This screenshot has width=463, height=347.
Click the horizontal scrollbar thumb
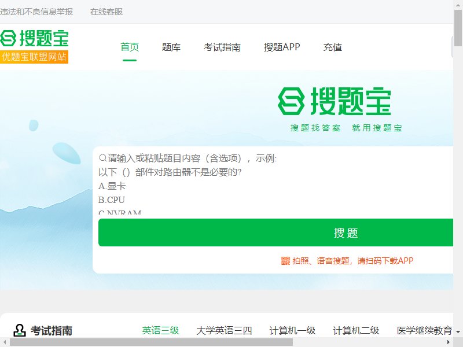[x=151, y=342]
